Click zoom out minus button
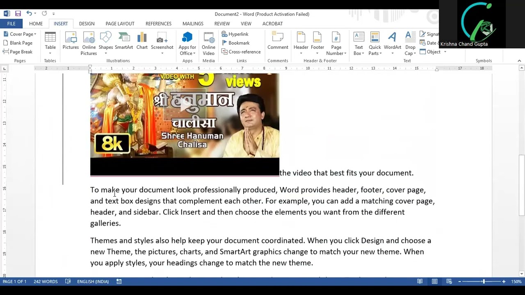 click(460, 281)
